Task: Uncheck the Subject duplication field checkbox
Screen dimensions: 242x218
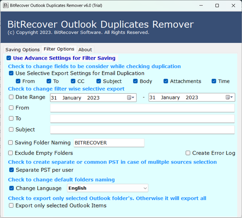Action: pos(99,81)
